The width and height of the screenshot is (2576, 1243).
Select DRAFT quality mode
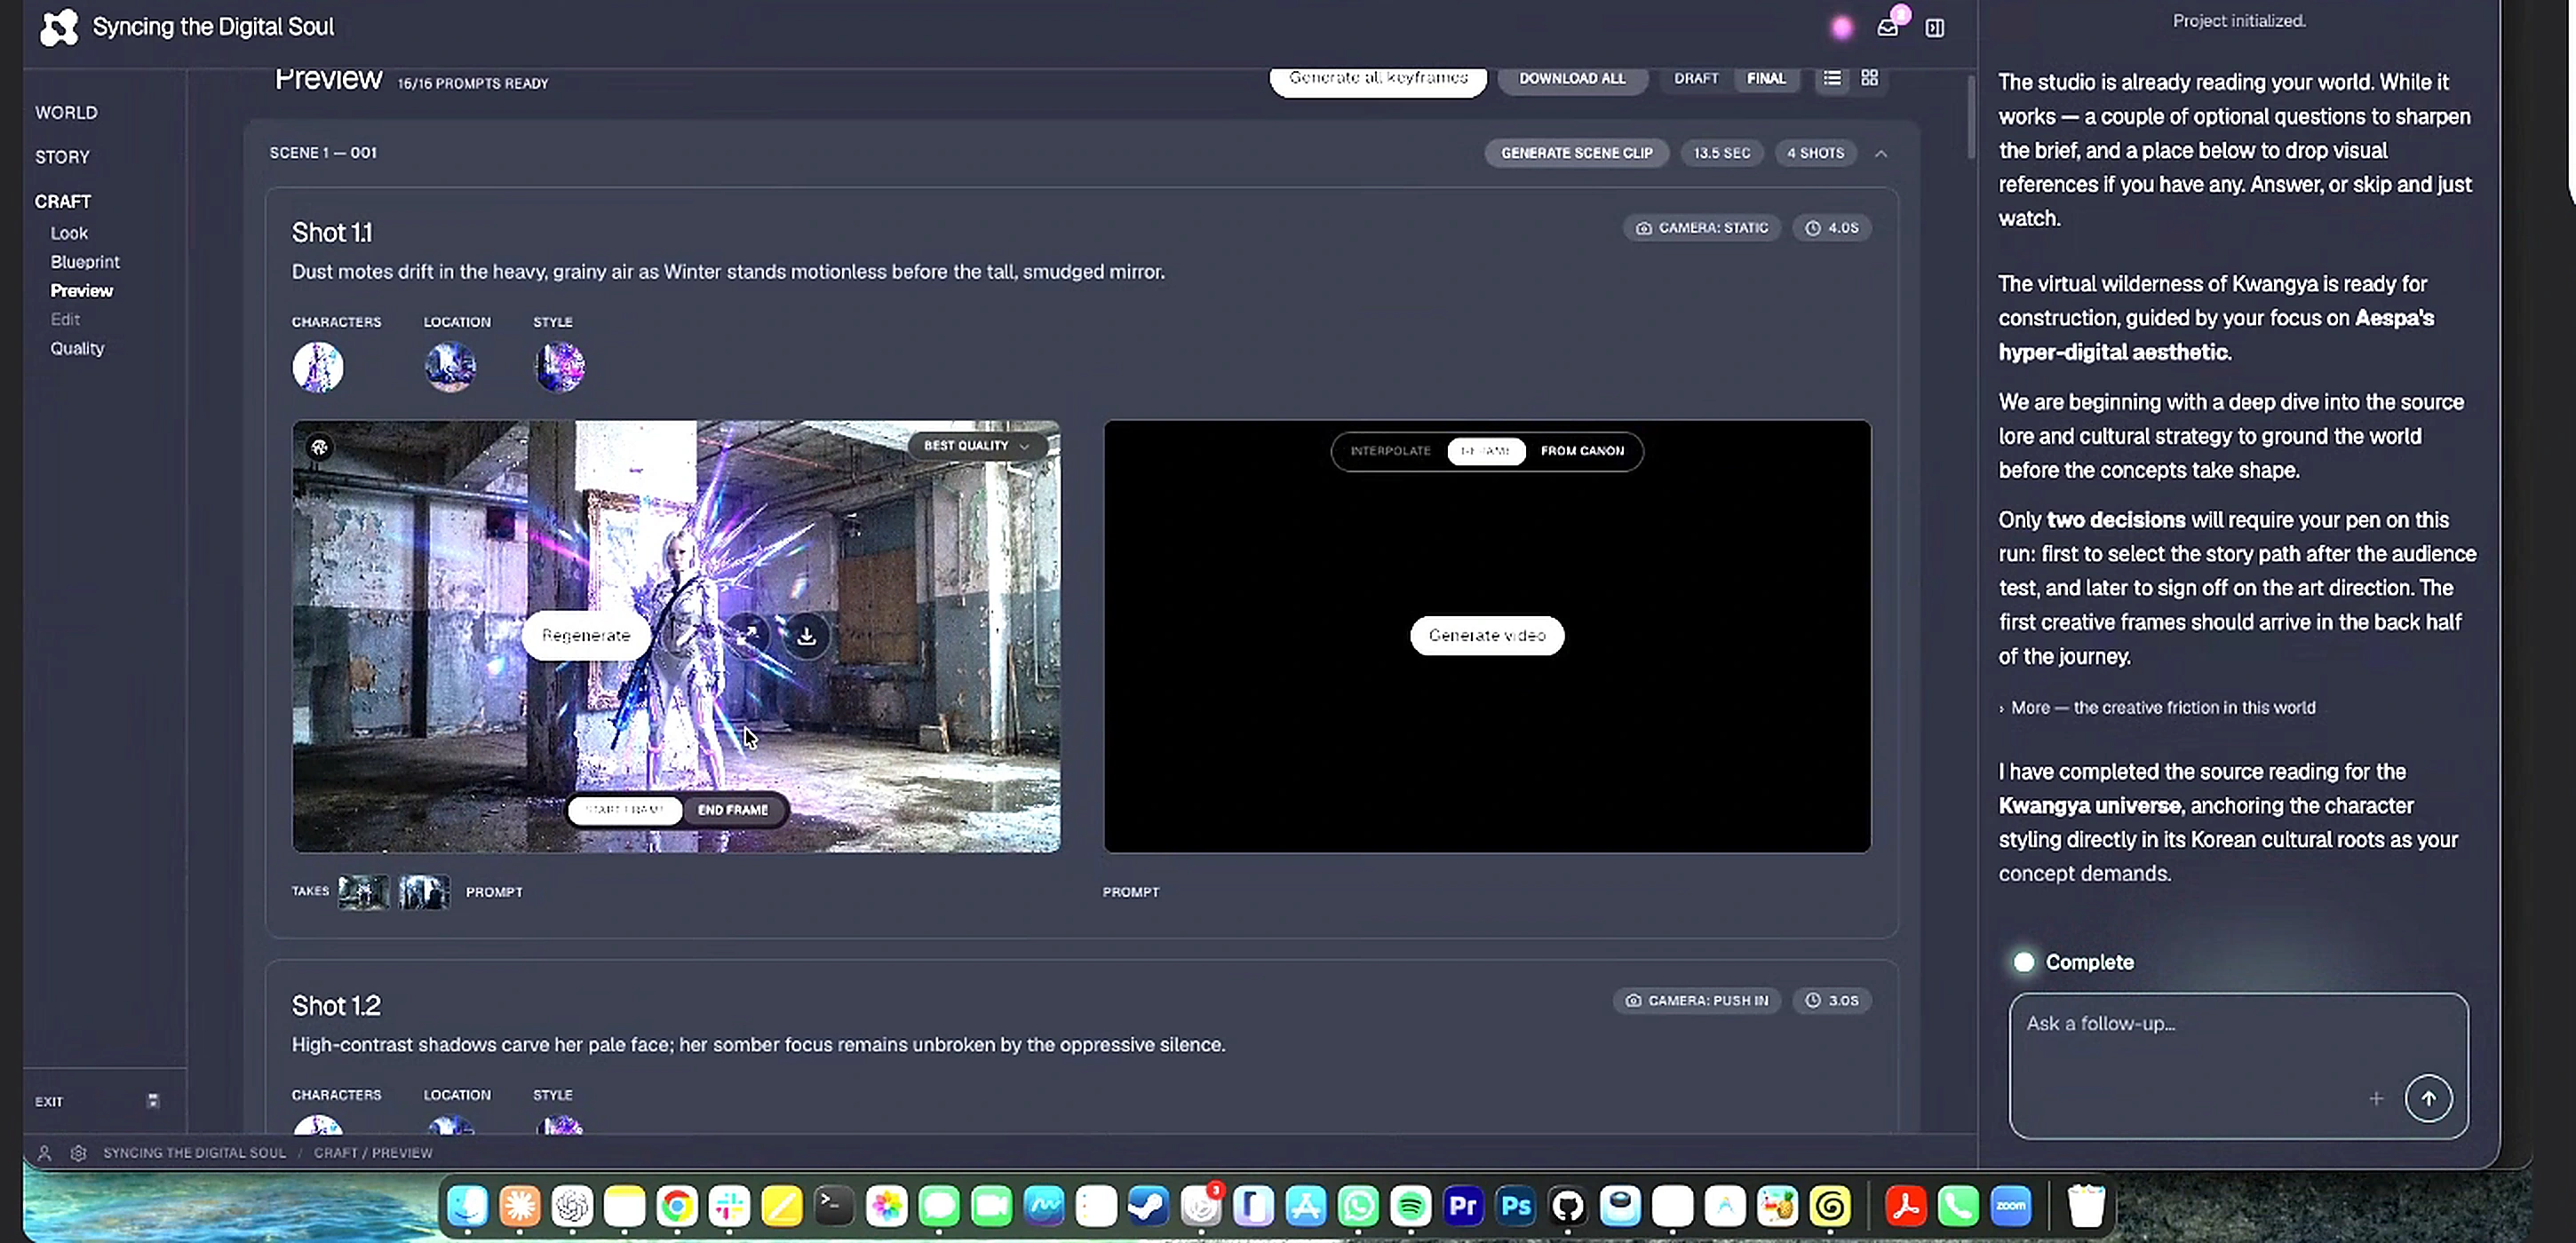[1696, 78]
